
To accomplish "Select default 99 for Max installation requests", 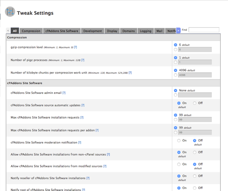I will coord(176,115).
